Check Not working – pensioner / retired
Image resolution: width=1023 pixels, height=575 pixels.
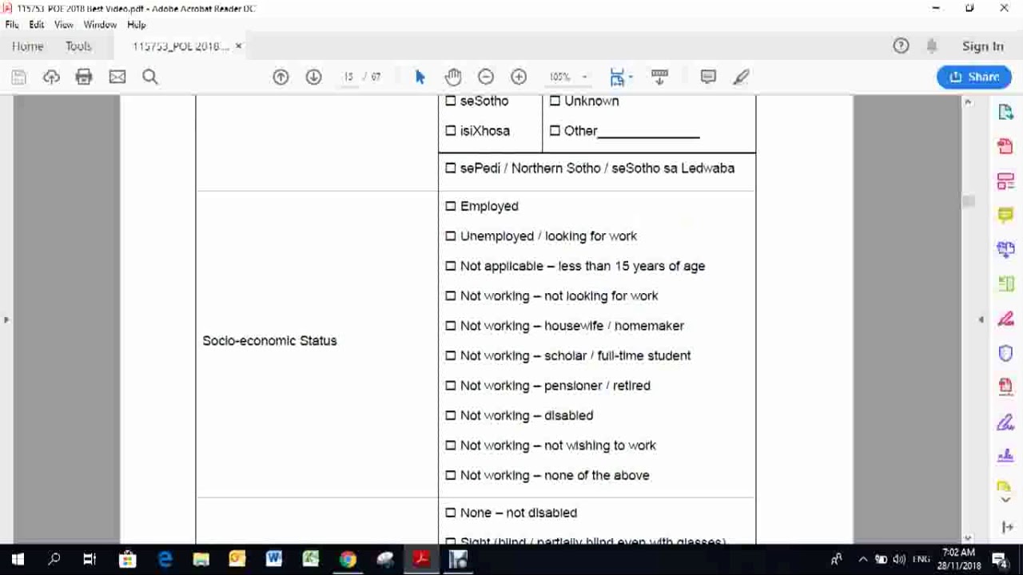(451, 385)
